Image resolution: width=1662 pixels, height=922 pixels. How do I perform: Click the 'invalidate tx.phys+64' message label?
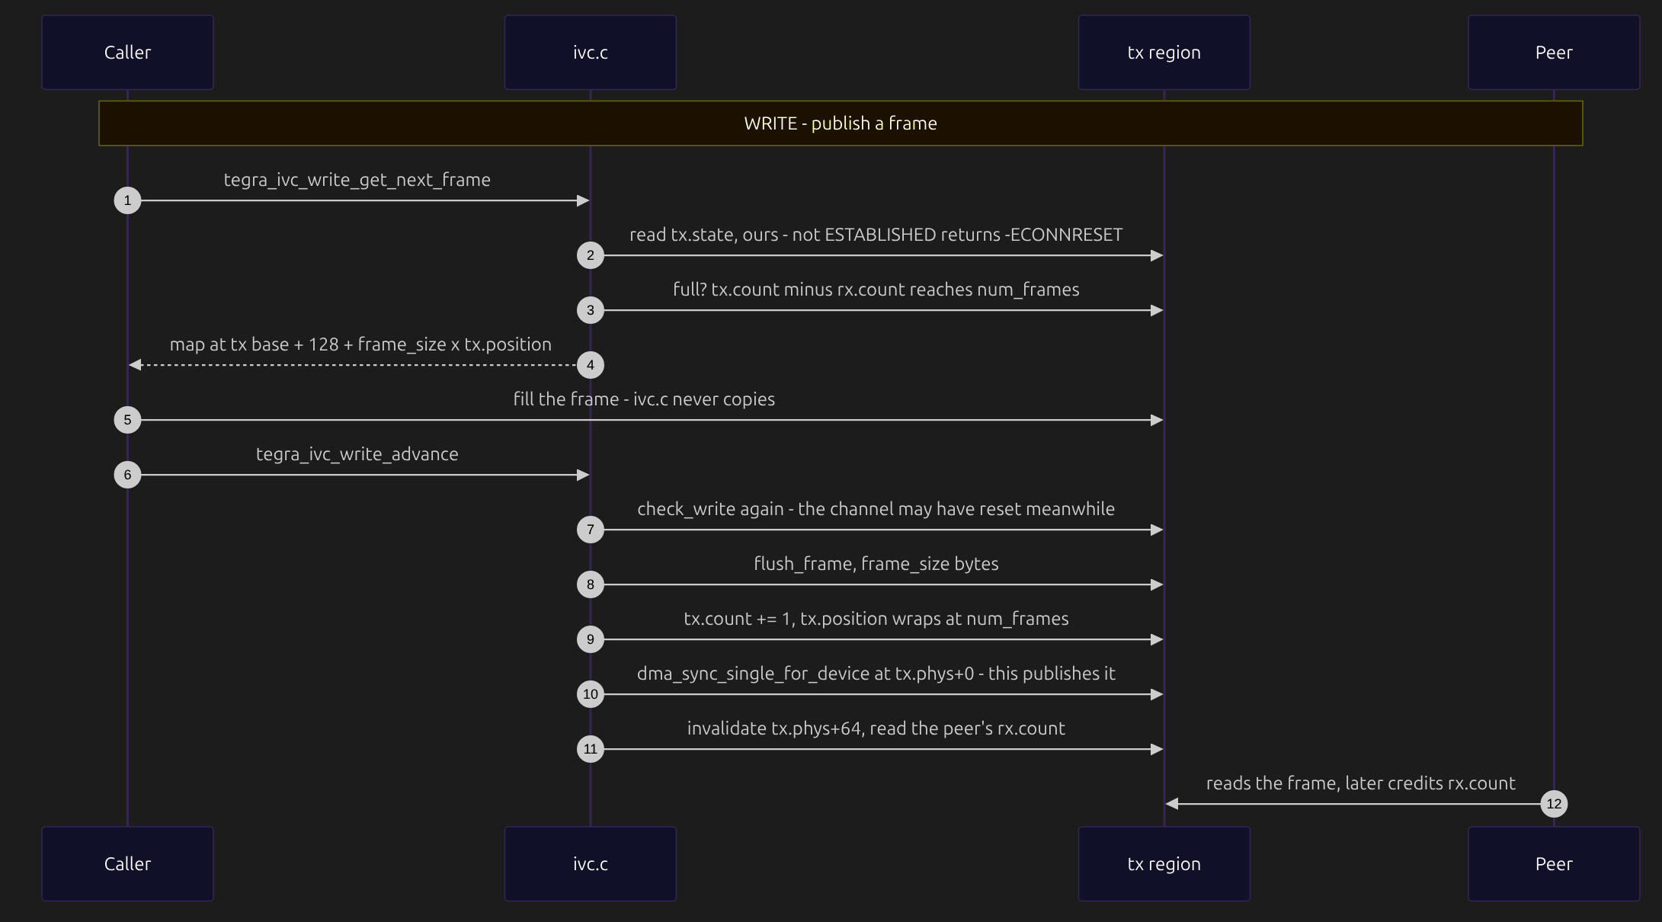[x=876, y=728]
